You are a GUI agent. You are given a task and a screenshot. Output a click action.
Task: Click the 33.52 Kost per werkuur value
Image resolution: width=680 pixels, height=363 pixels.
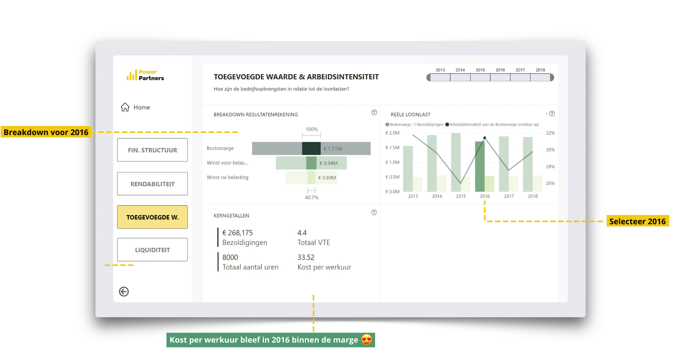tap(306, 257)
